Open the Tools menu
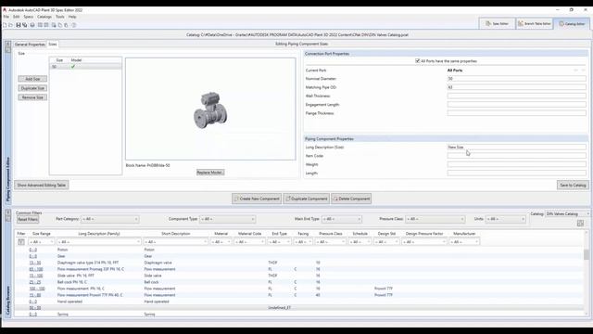 (59, 17)
